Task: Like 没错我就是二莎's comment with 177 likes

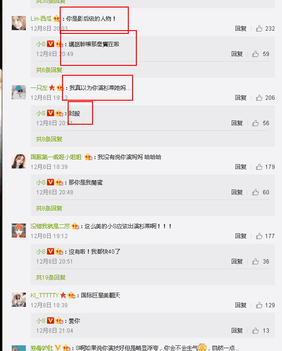Action: [x=259, y=236]
